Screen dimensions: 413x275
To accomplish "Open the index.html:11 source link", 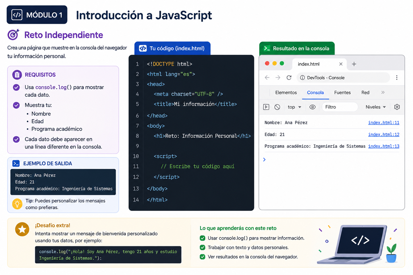I will pos(384,122).
